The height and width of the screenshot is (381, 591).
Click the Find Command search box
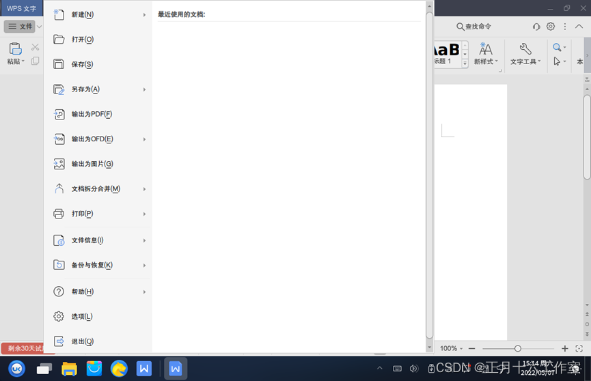click(x=478, y=27)
